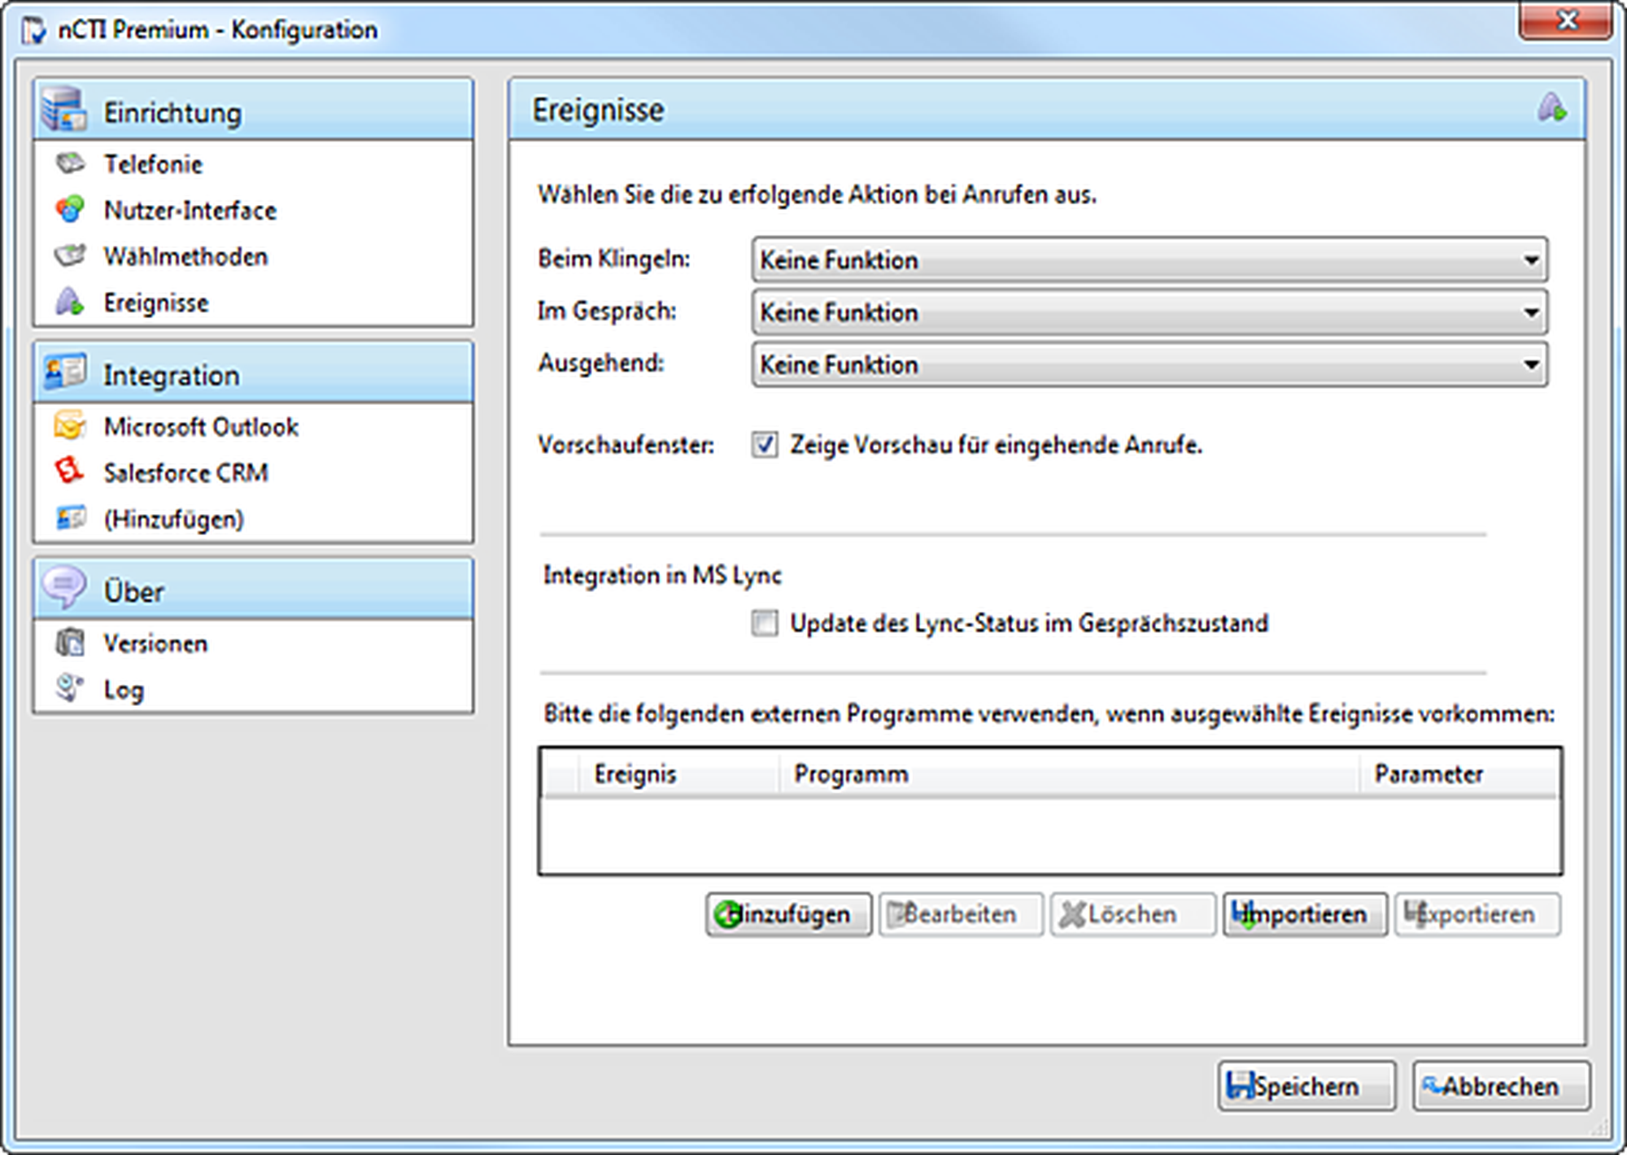Uncheck Zeige Vorschau für eingehende Anrufe
Viewport: 1627px width, 1155px height.
(765, 445)
